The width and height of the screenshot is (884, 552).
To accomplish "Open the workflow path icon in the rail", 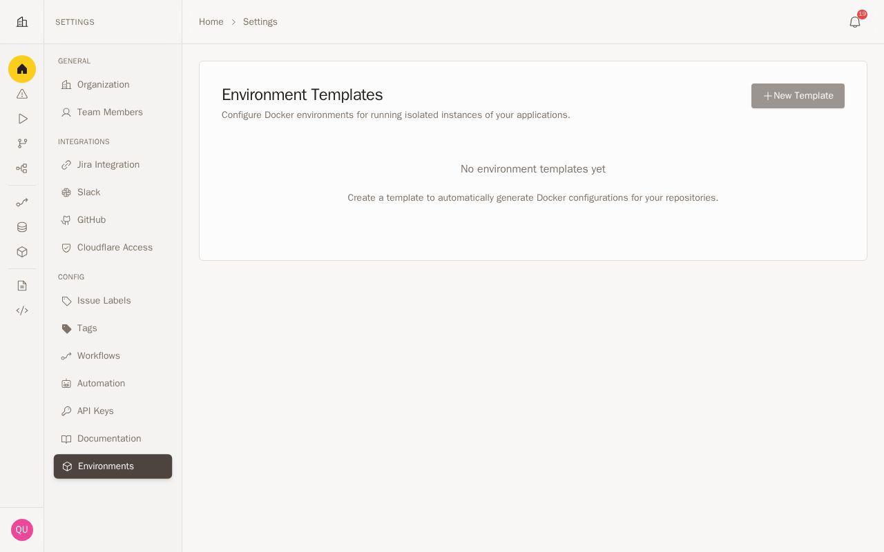I will (x=22, y=202).
